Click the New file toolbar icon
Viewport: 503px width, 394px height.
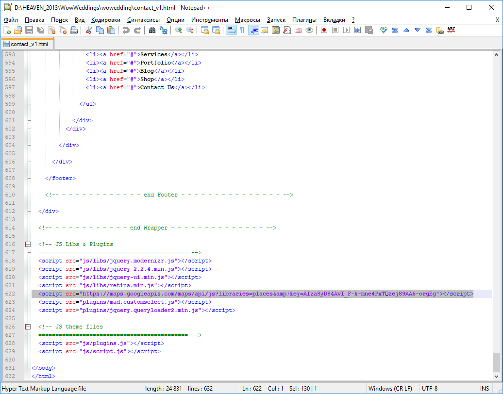(x=7, y=30)
